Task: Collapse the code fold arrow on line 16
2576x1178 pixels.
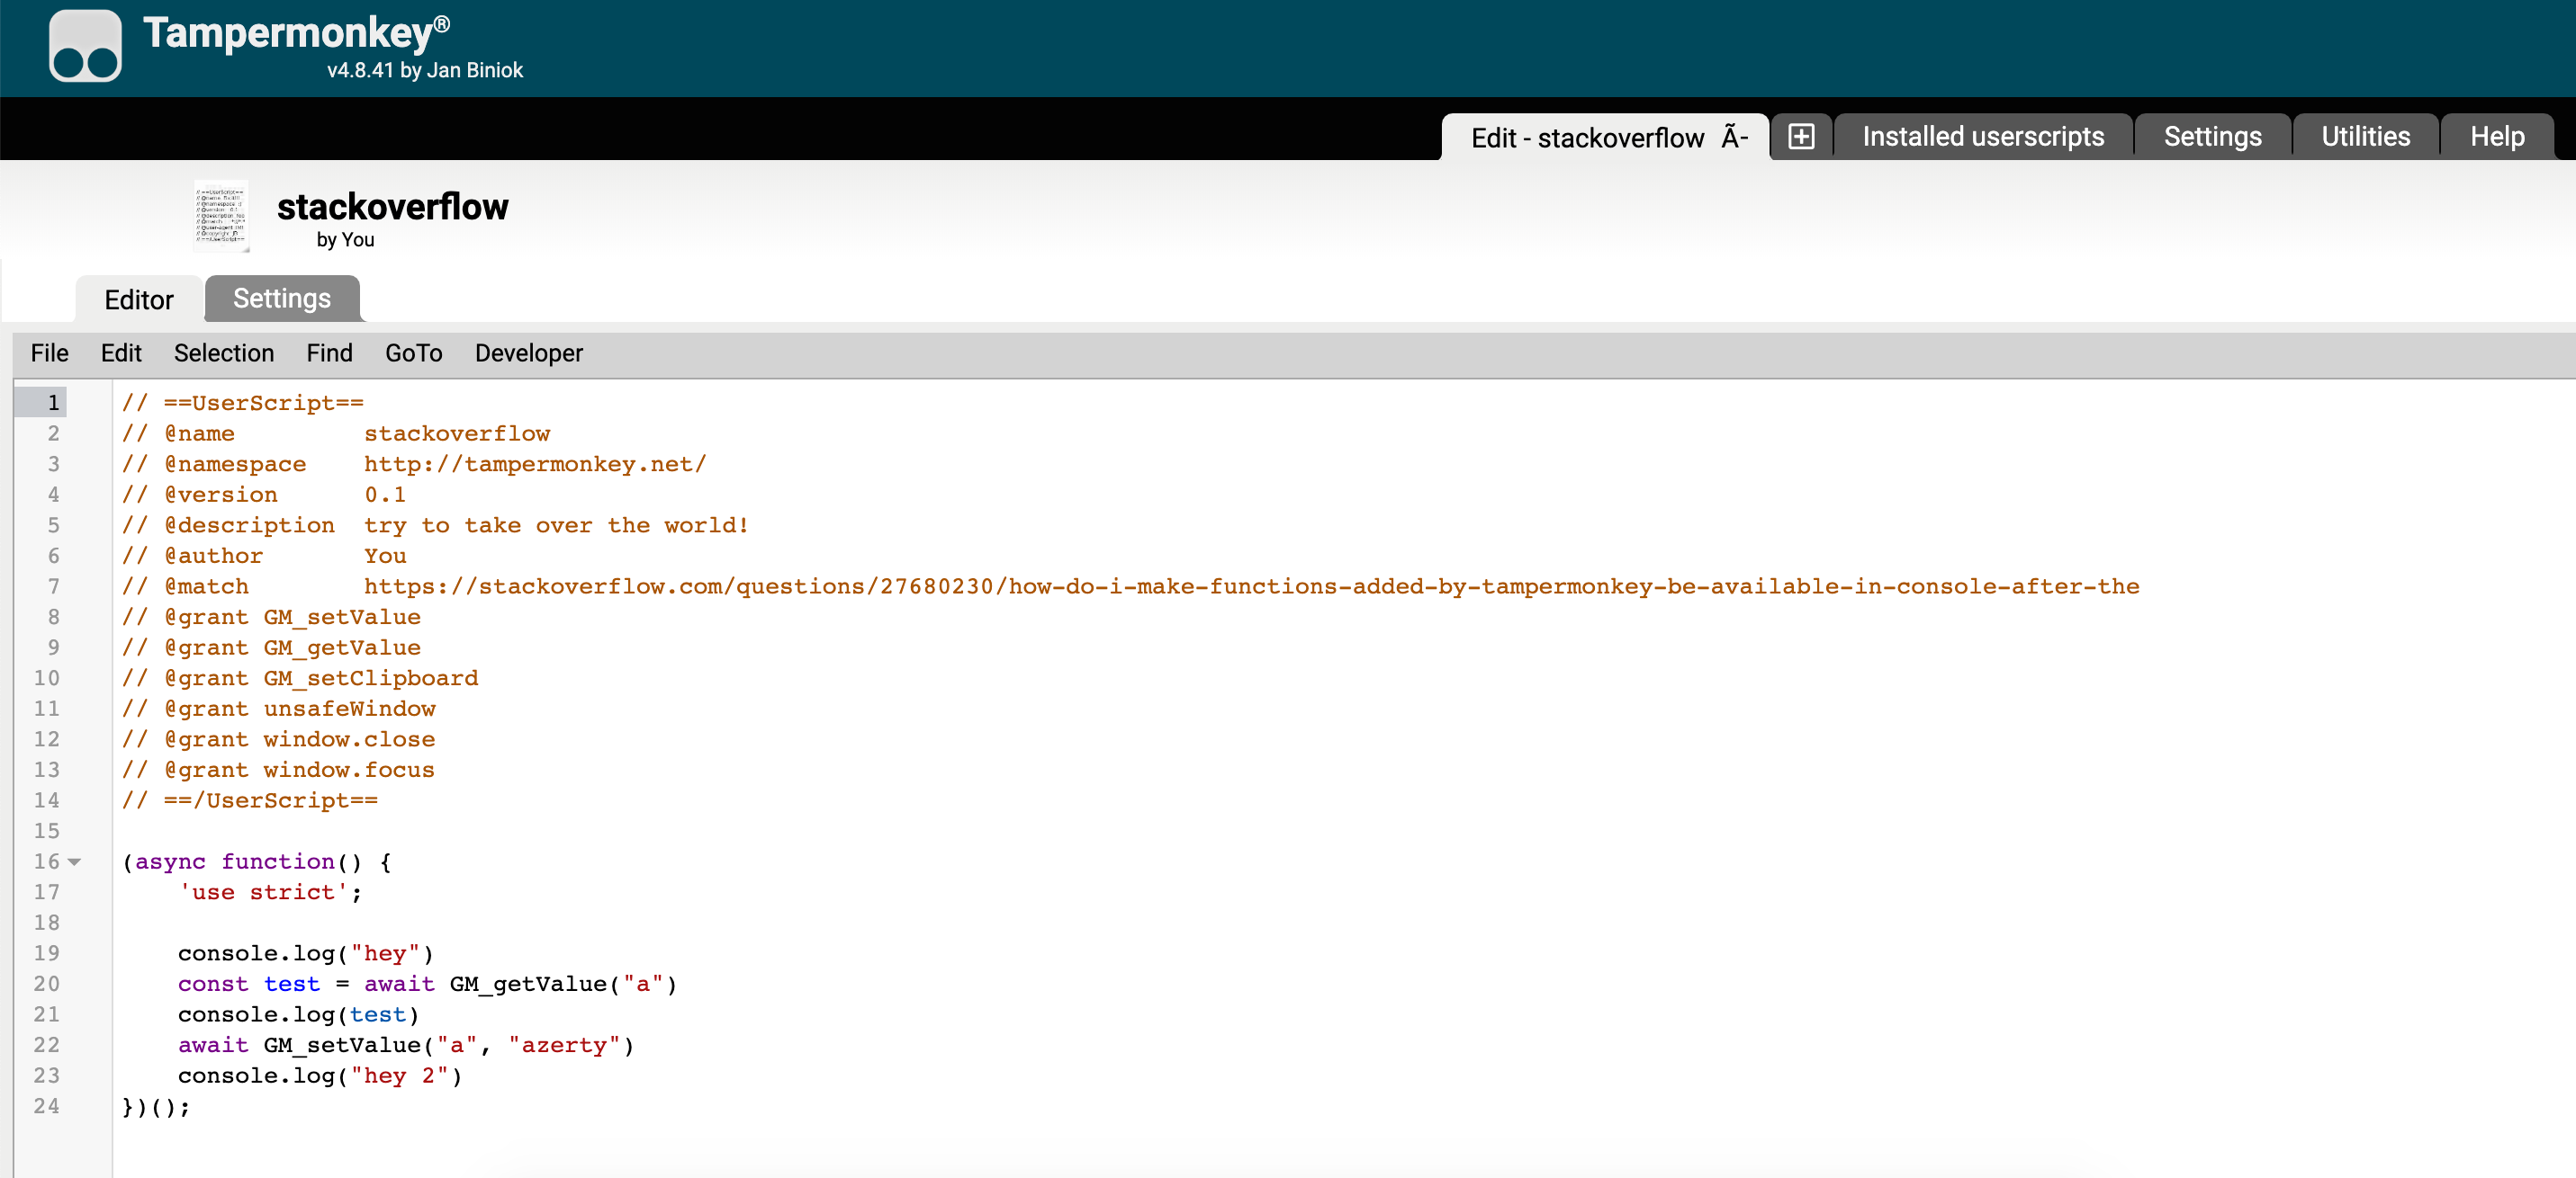Action: pyautogui.click(x=75, y=861)
